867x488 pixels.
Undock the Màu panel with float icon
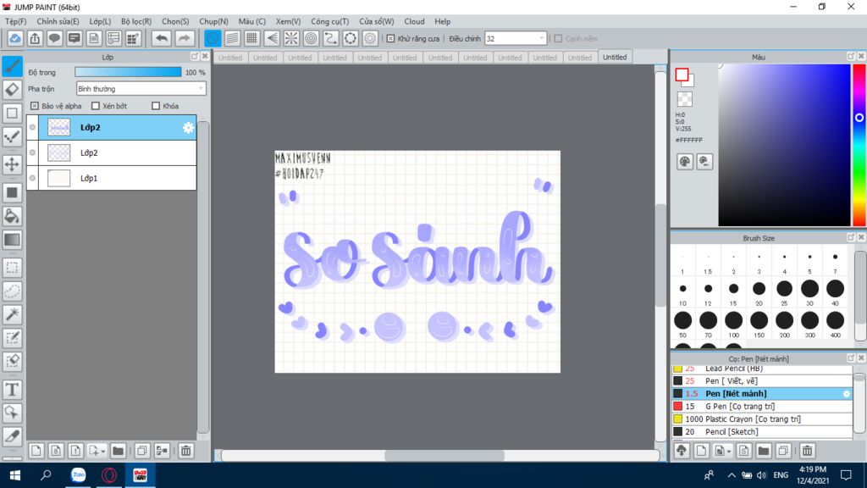pos(851,57)
